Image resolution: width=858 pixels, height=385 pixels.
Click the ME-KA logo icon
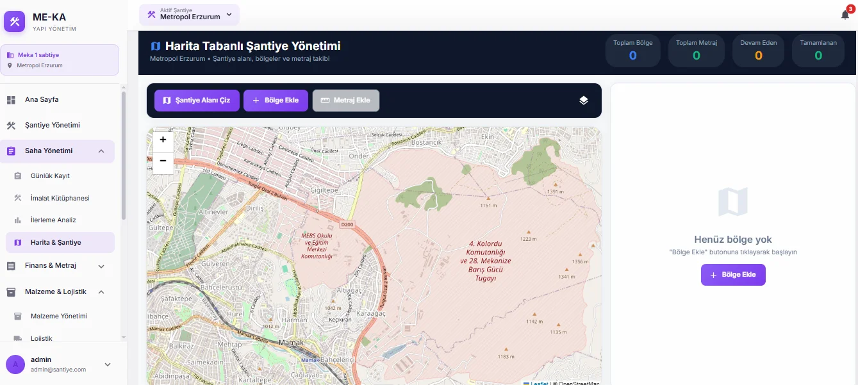[x=14, y=22]
